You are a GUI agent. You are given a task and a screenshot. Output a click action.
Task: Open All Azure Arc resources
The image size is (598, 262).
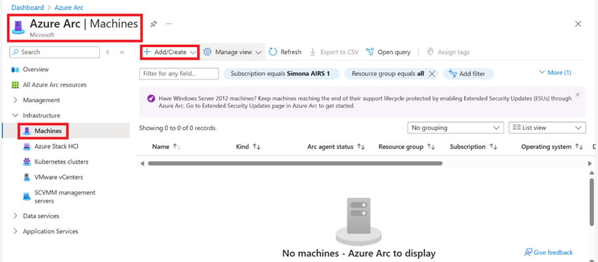54,84
